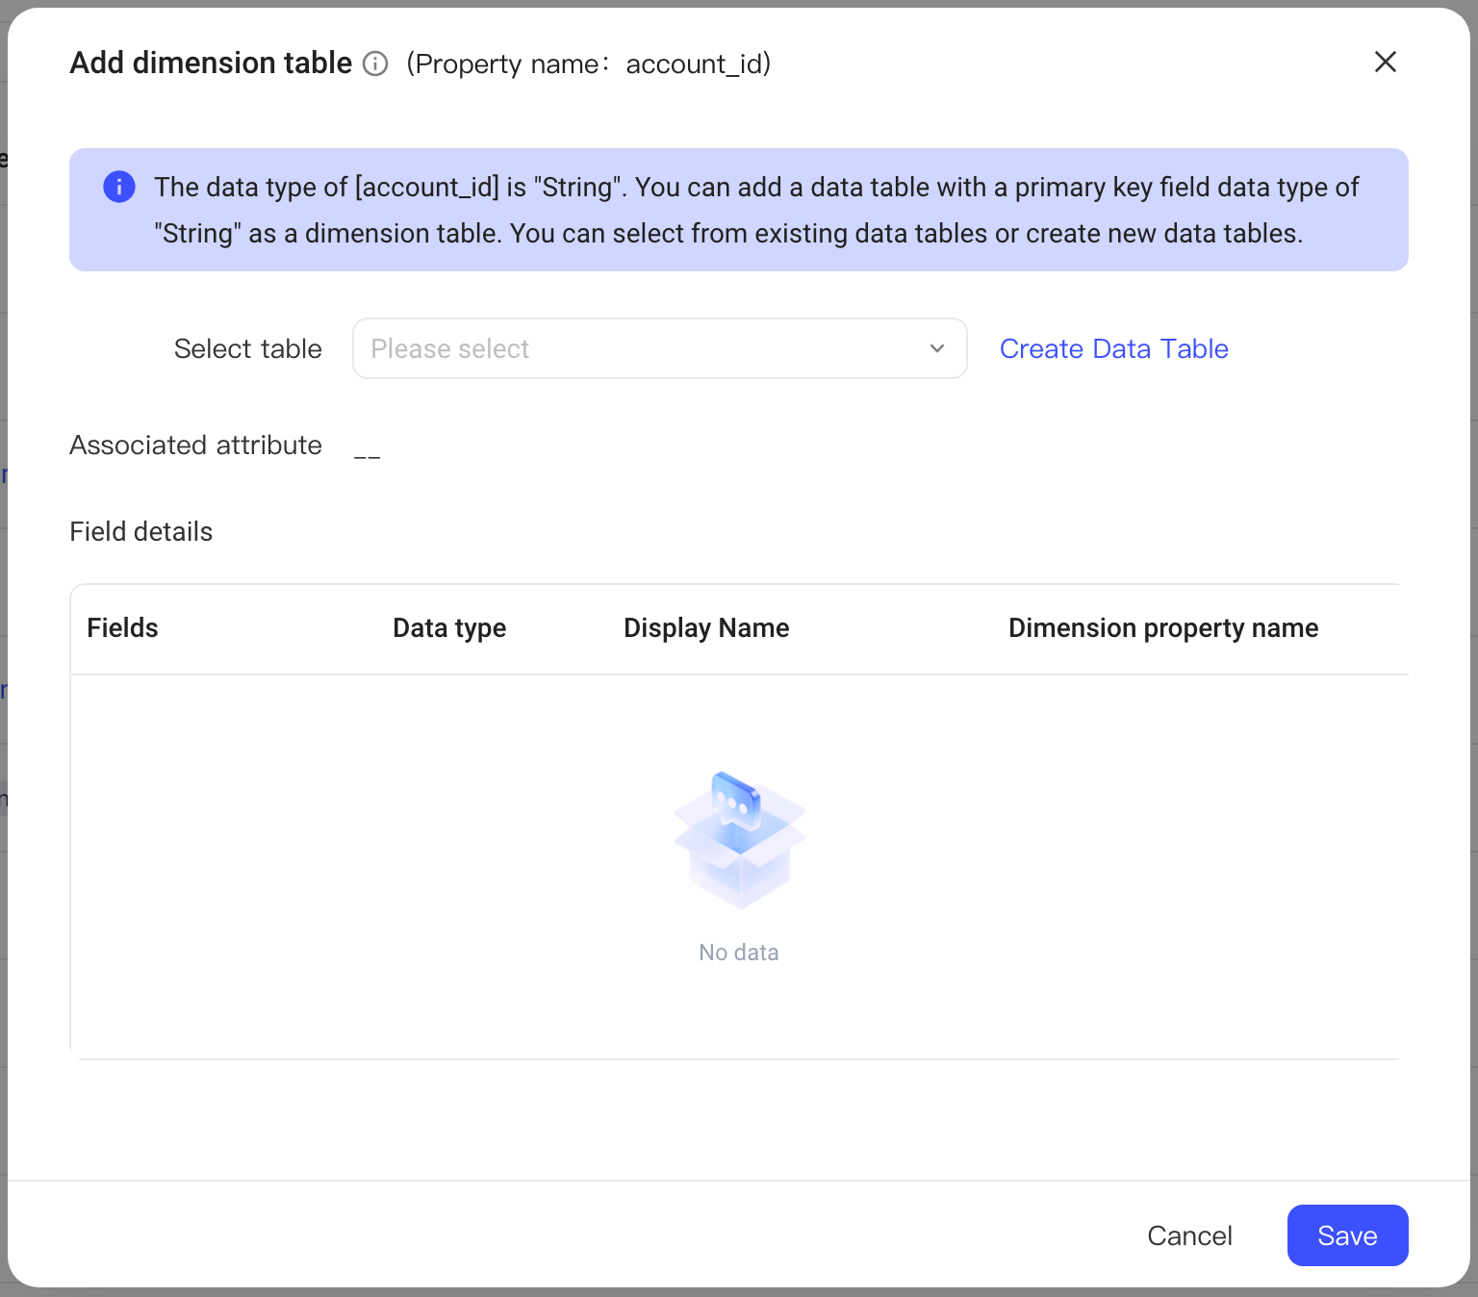Screen dimensions: 1478x1297
Task: Click the No data empty box illustration
Action: pos(739,839)
